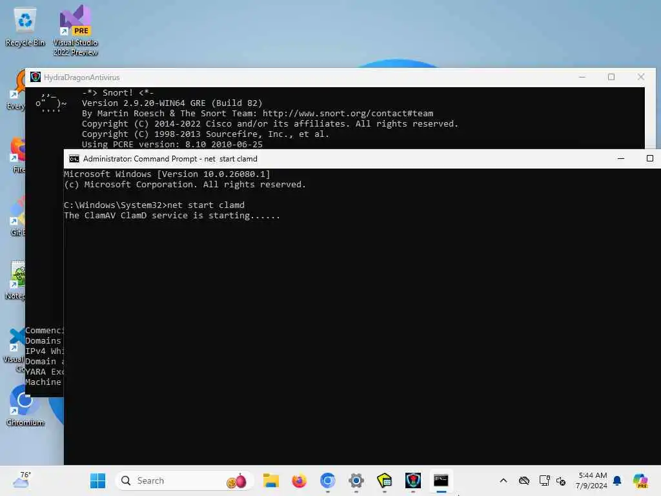This screenshot has height=496, width=661.
Task: Click the Command Prompt title bar icon
Action: click(x=74, y=159)
